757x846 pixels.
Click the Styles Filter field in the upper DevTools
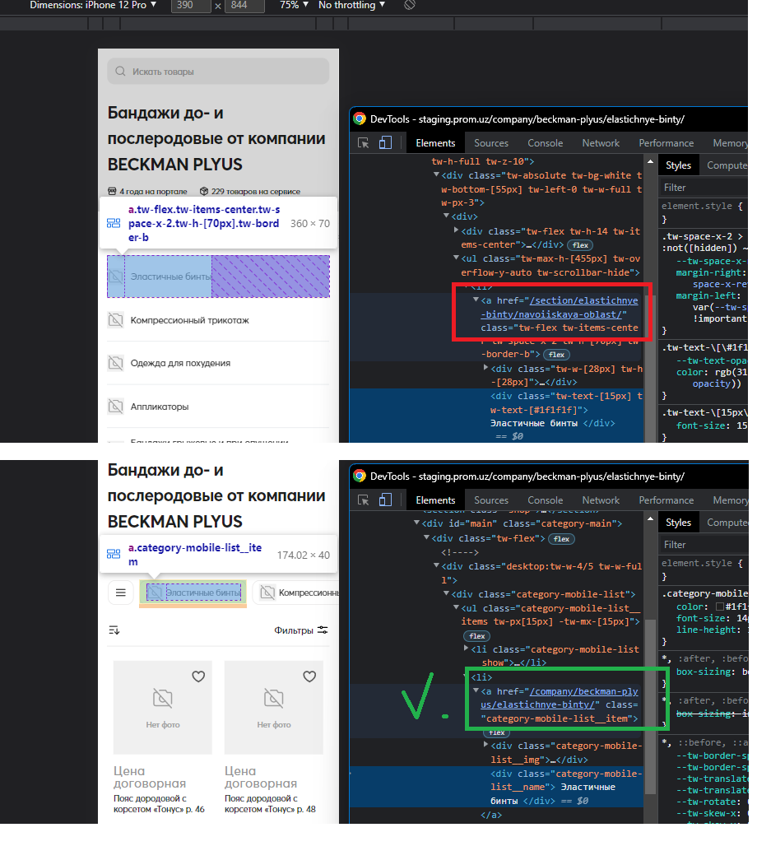coord(704,188)
